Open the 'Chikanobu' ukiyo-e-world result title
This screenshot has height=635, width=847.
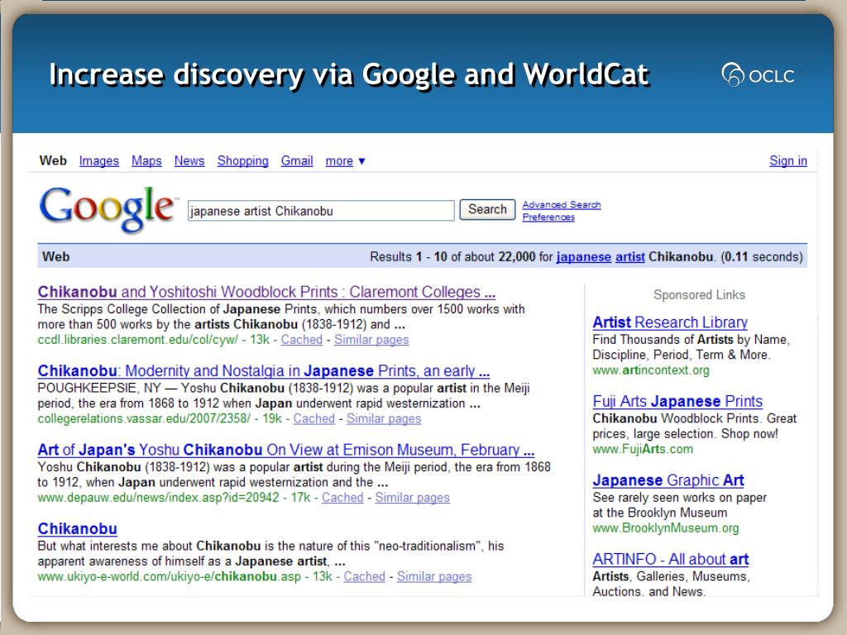tap(77, 528)
